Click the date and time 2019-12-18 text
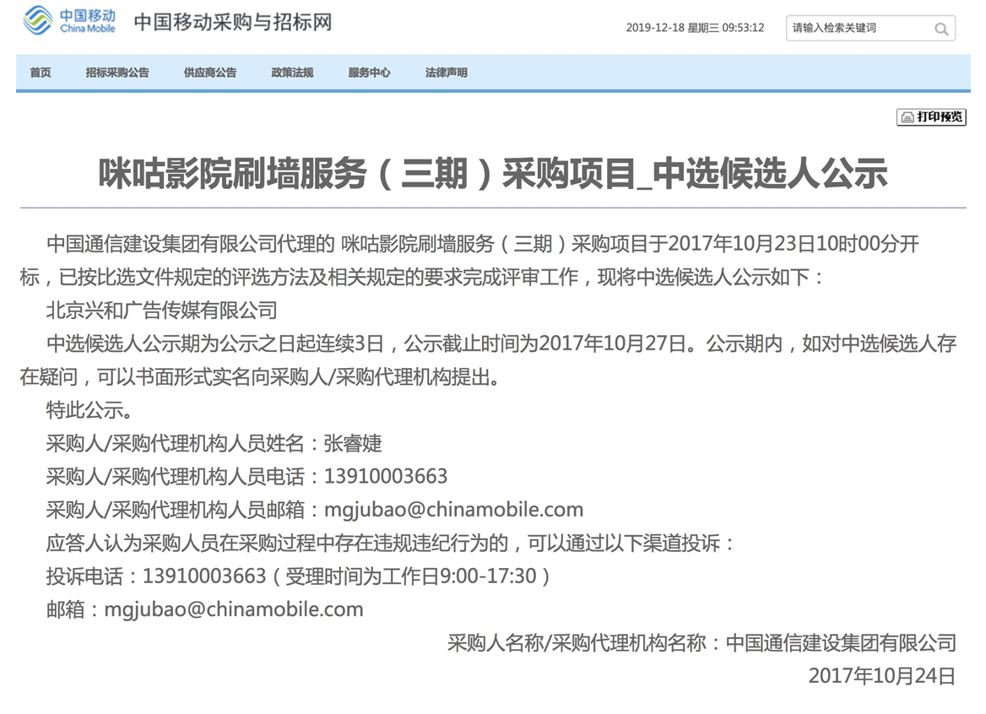The image size is (986, 714). point(695,28)
